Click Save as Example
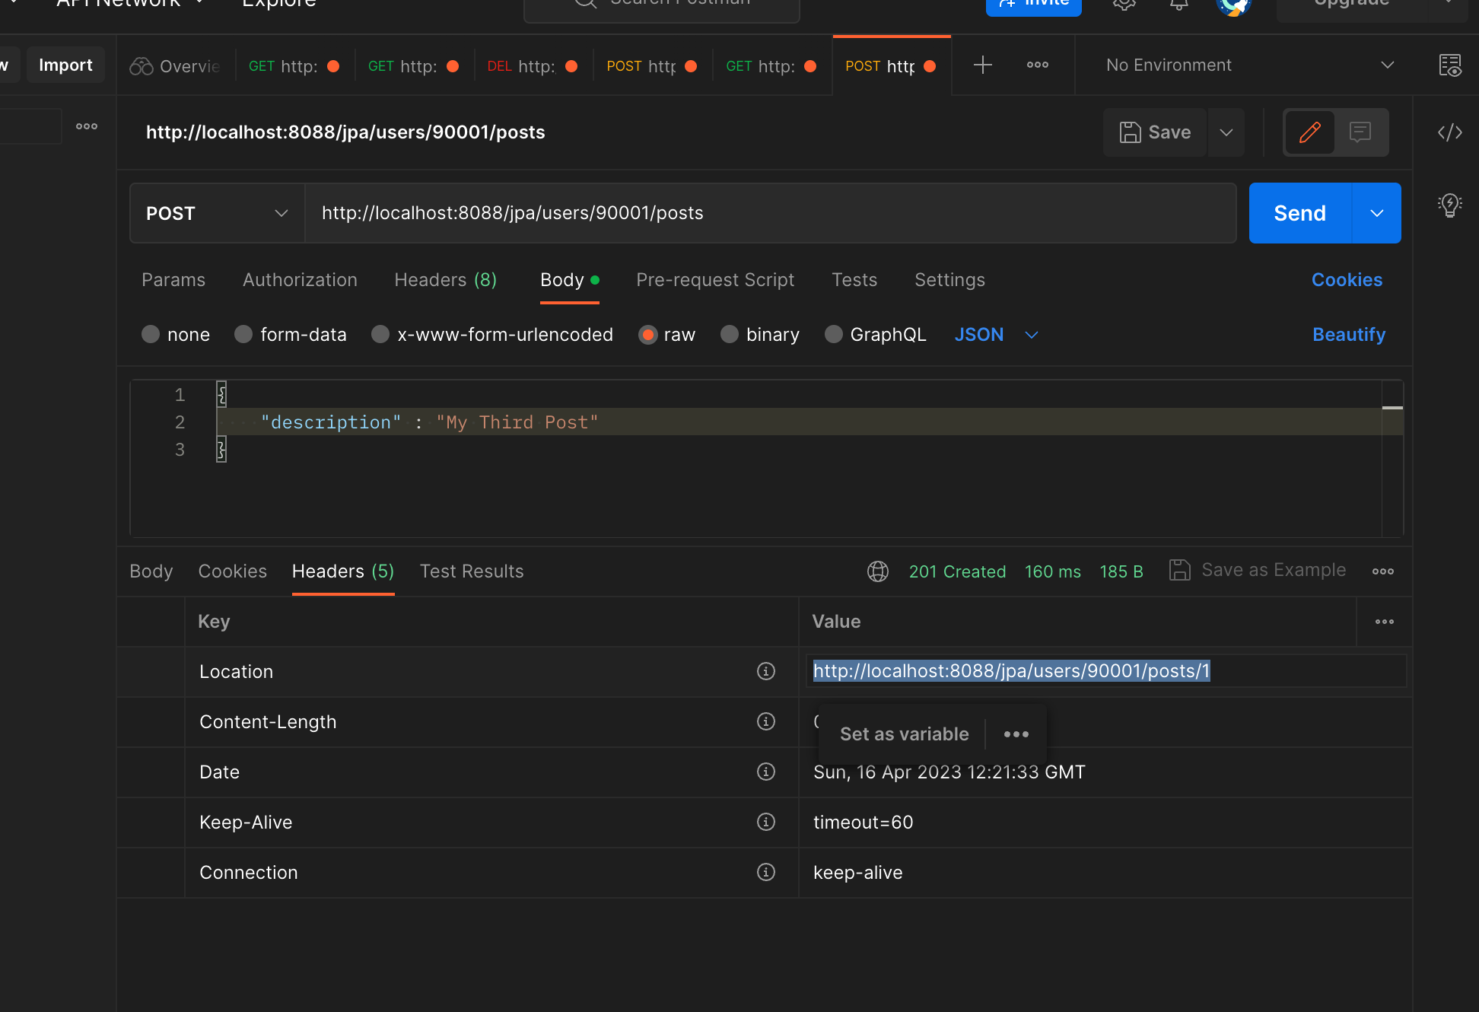Viewport: 1479px width, 1012px height. point(1258,570)
